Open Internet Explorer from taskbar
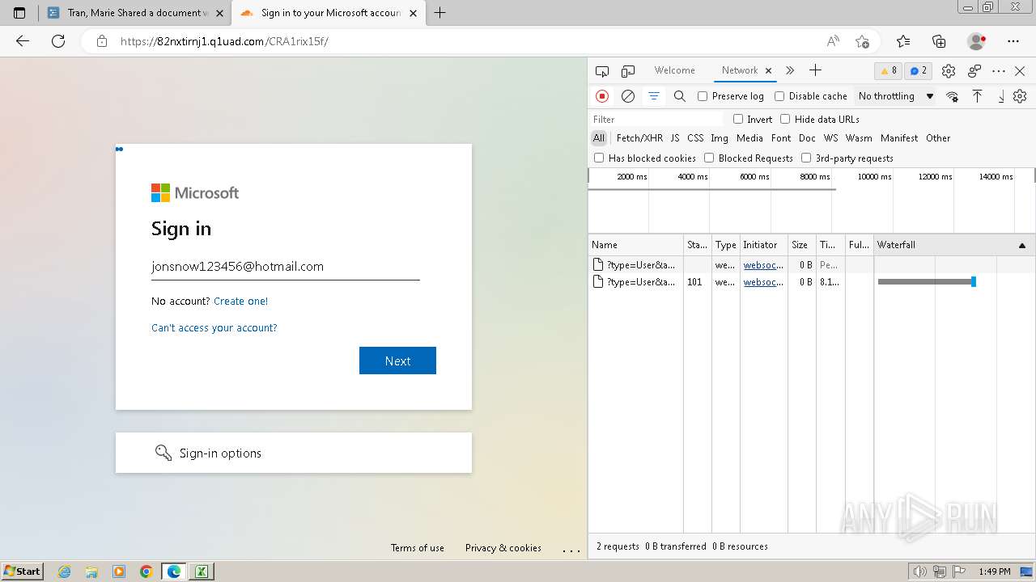1036x582 pixels. tap(65, 571)
